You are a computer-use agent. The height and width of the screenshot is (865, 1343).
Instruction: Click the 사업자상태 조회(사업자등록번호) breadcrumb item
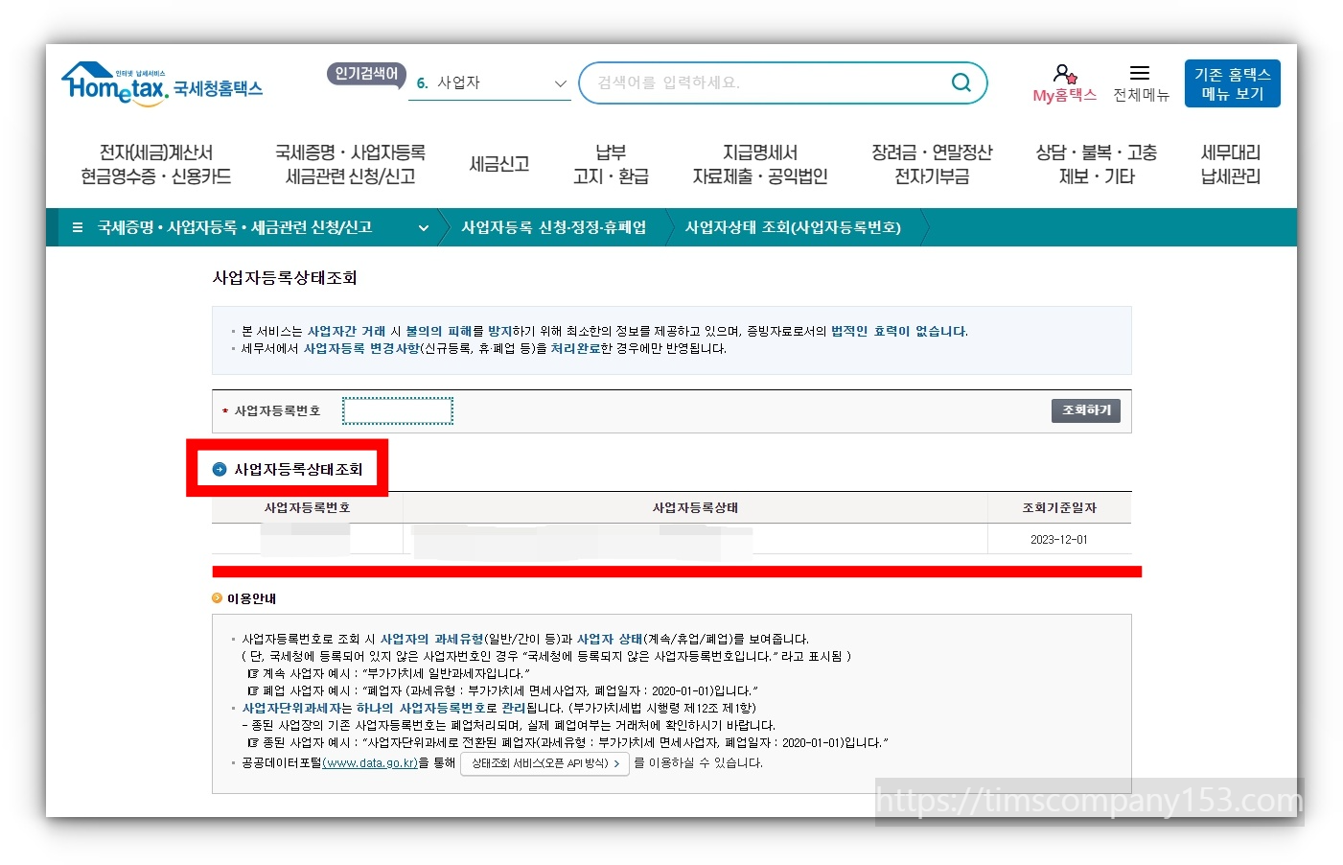coord(793,227)
